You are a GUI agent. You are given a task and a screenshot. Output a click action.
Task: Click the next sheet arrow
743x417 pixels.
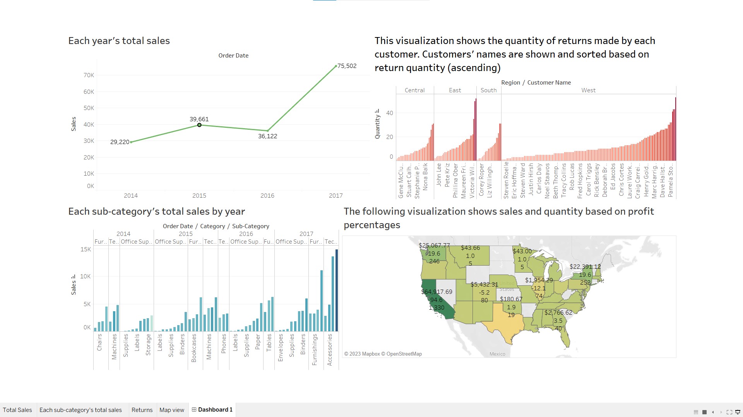tap(721, 412)
